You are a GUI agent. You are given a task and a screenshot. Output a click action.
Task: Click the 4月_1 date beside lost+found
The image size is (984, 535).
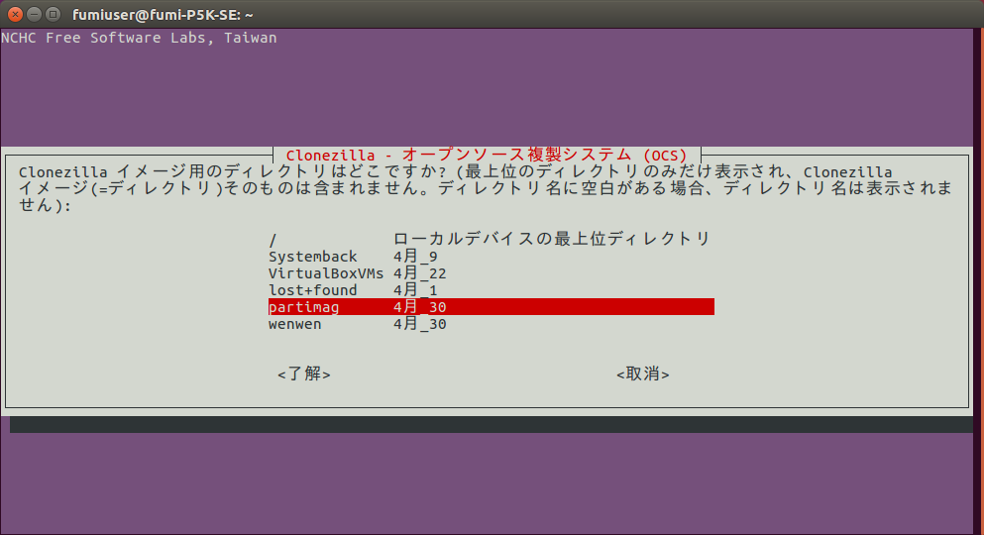(415, 290)
